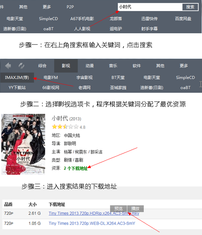Switch to the 动漫 tab
The image size is (202, 235).
[90, 66]
